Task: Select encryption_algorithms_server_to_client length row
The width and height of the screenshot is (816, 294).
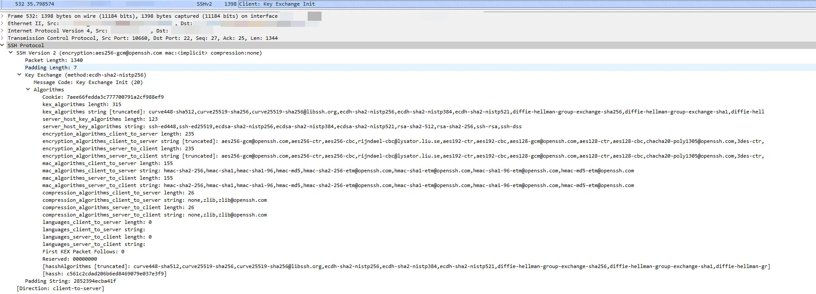Action: [118, 149]
